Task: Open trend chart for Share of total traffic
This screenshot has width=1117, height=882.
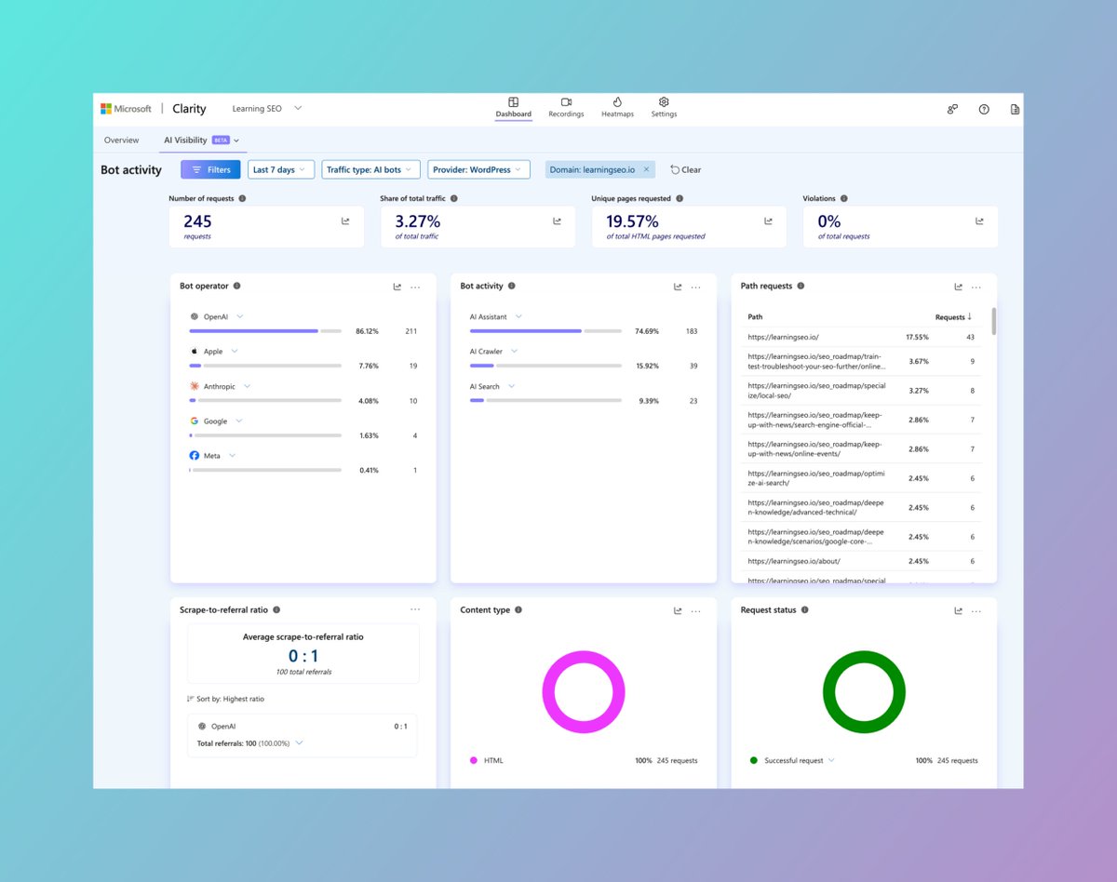Action: [557, 221]
